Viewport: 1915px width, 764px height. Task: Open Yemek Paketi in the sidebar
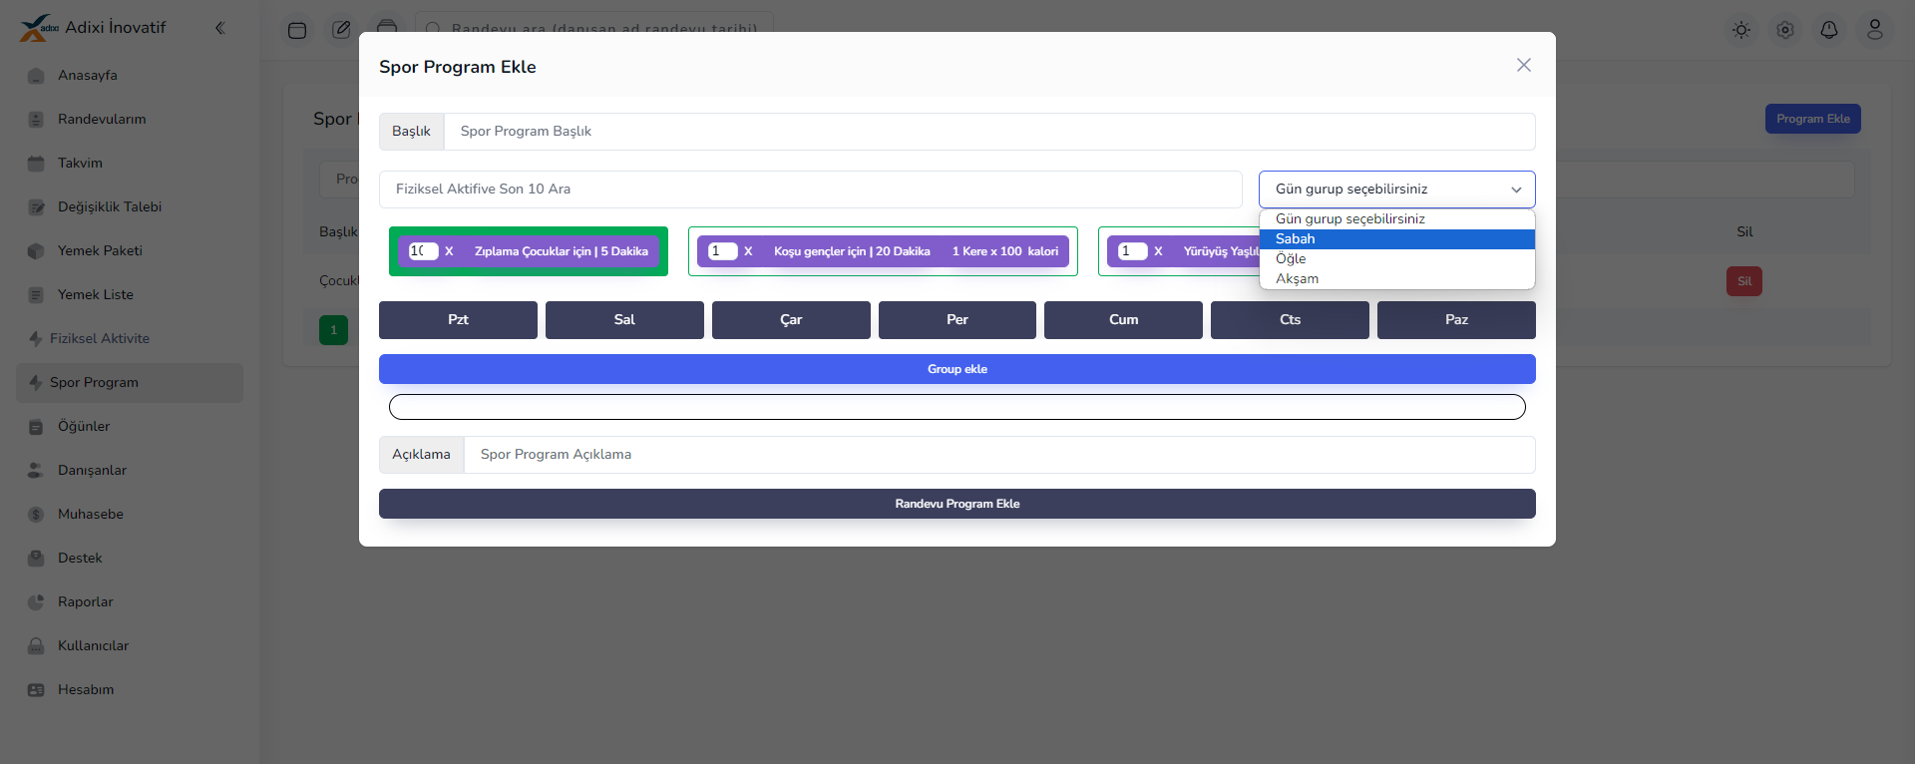coord(130,251)
